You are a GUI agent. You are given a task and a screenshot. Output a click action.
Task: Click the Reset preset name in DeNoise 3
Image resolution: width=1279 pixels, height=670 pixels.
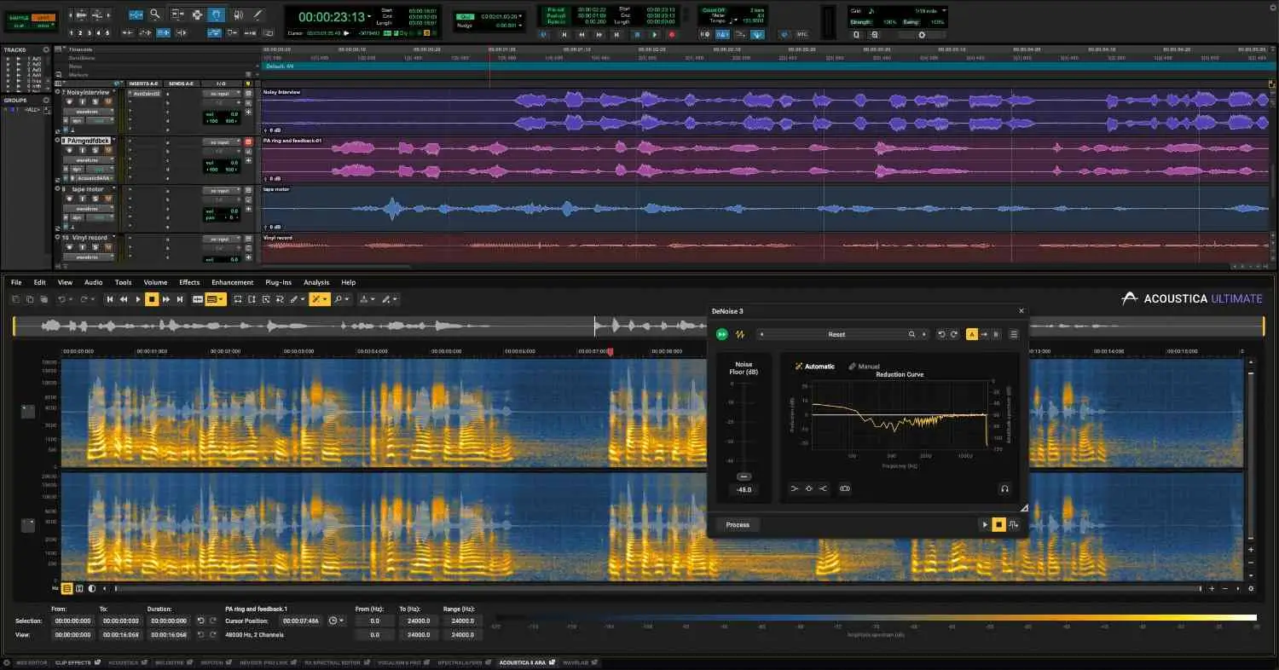[836, 334]
